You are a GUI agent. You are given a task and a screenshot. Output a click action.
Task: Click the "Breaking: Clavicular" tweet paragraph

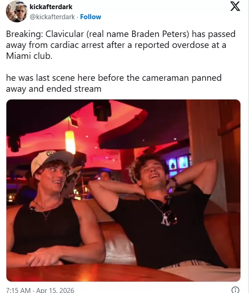pos(121,45)
